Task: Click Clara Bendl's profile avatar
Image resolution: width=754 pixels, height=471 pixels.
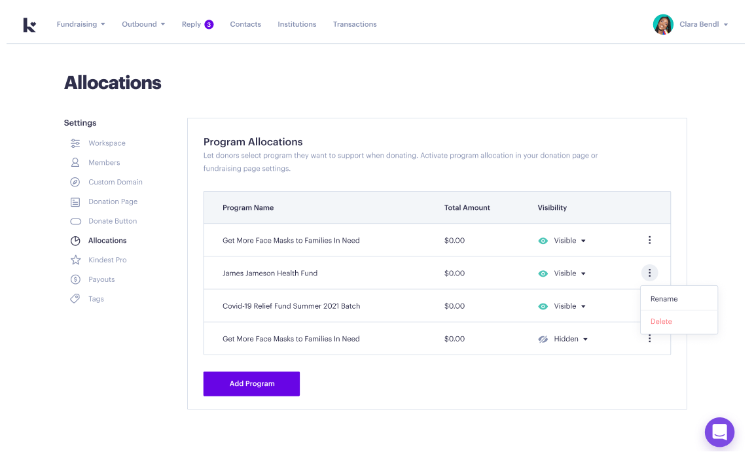Action: pos(663,24)
